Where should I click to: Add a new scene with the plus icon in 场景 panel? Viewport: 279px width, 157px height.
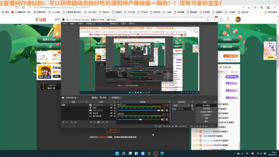point(63,122)
